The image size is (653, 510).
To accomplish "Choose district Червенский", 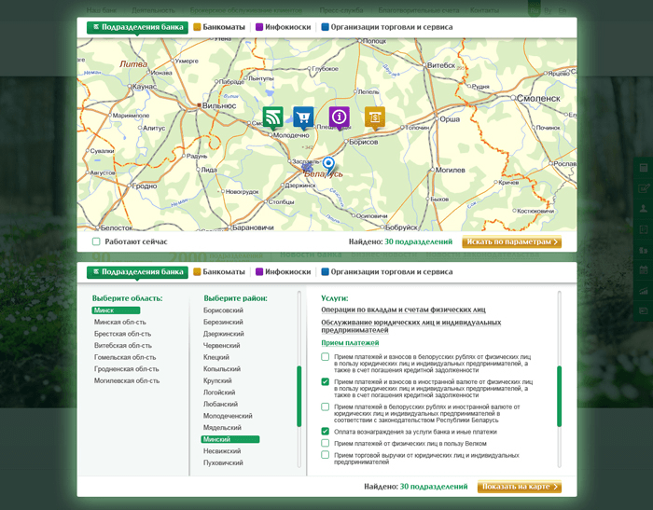I will point(222,345).
